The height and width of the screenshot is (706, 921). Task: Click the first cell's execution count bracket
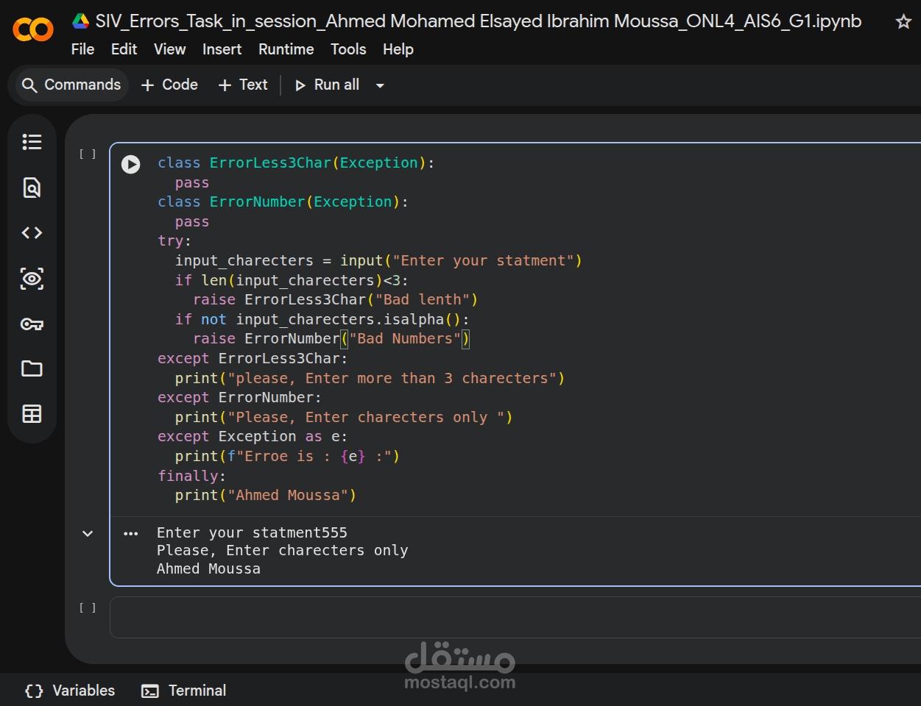coord(88,154)
